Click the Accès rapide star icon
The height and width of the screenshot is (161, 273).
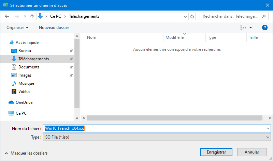12,43
